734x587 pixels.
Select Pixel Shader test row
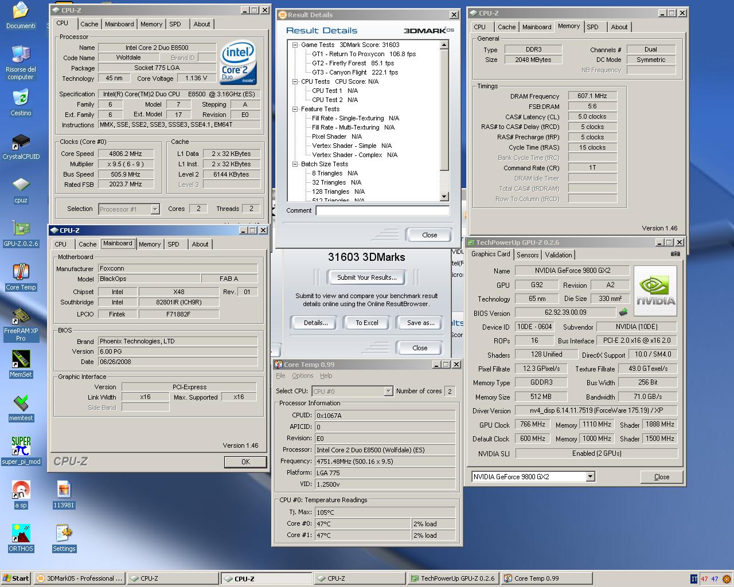[337, 136]
